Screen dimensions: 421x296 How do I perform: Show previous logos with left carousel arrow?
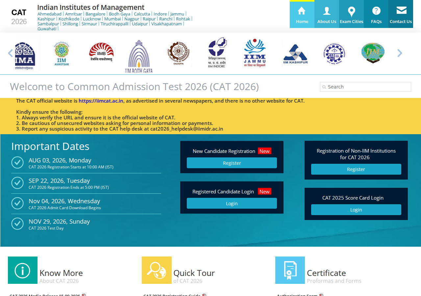pyautogui.click(x=10, y=53)
